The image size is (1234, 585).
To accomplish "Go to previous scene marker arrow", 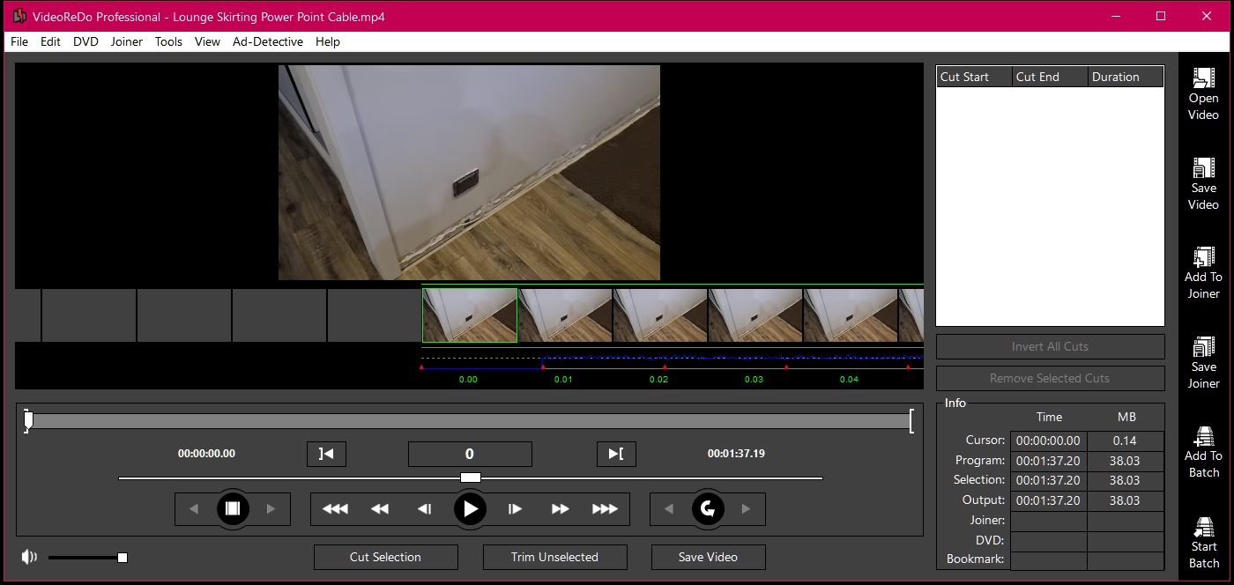I will (x=194, y=509).
